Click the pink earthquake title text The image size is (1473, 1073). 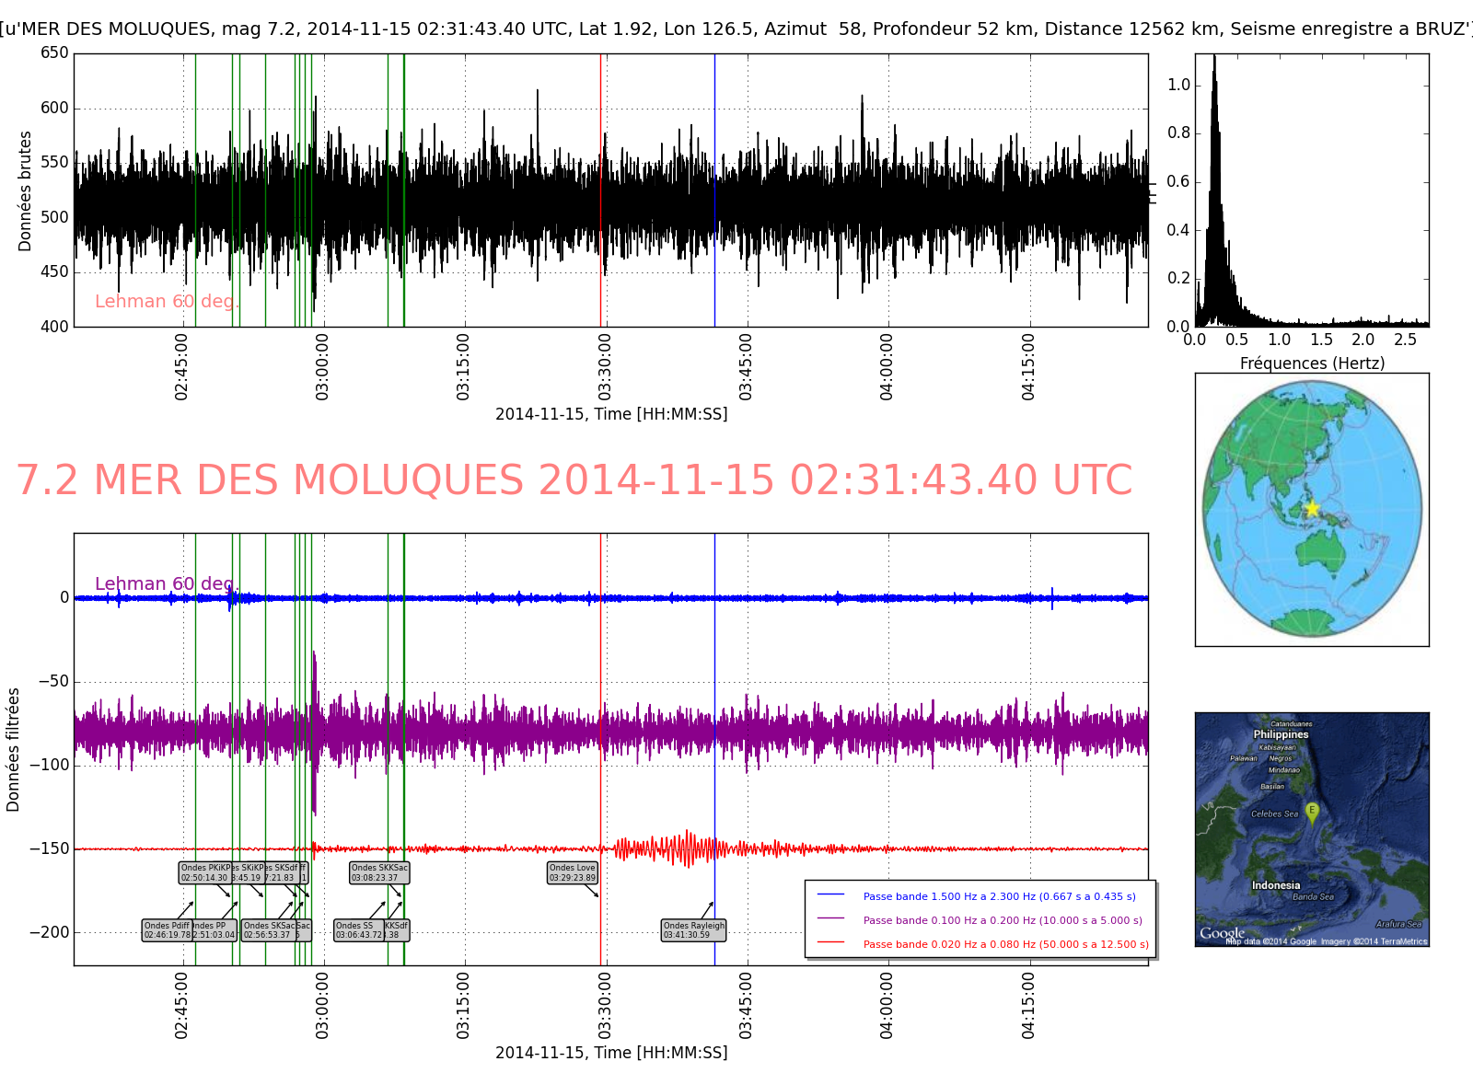(574, 480)
